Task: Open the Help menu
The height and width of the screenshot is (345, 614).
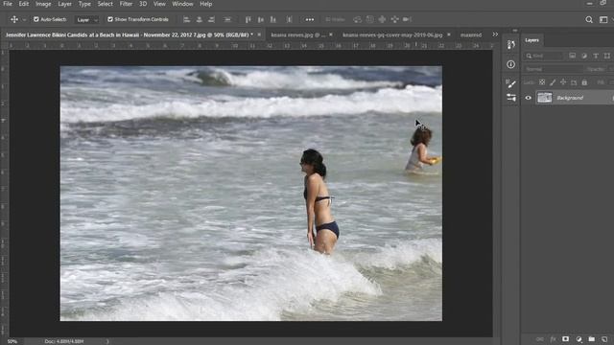Action: [206, 4]
